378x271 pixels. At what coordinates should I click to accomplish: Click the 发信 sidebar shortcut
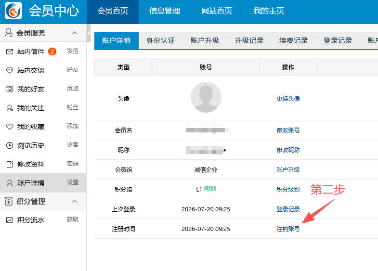click(73, 51)
